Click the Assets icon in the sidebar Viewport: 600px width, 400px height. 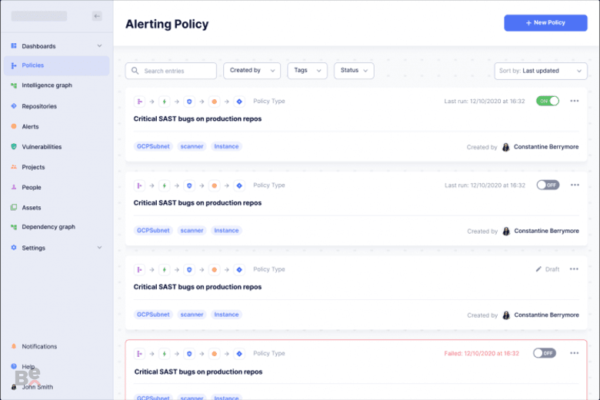14,208
